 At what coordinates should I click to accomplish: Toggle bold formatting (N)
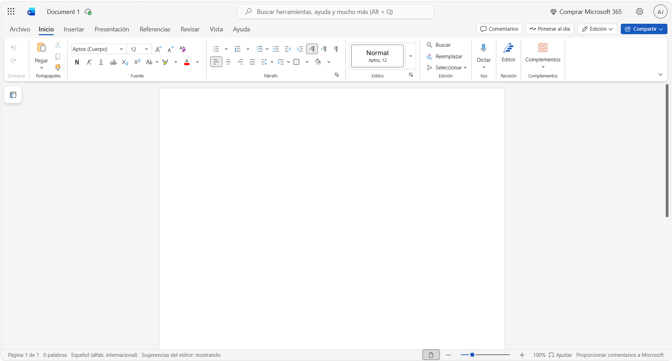[77, 62]
